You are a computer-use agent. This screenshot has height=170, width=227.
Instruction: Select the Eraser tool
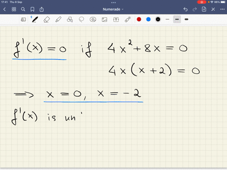point(47,19)
